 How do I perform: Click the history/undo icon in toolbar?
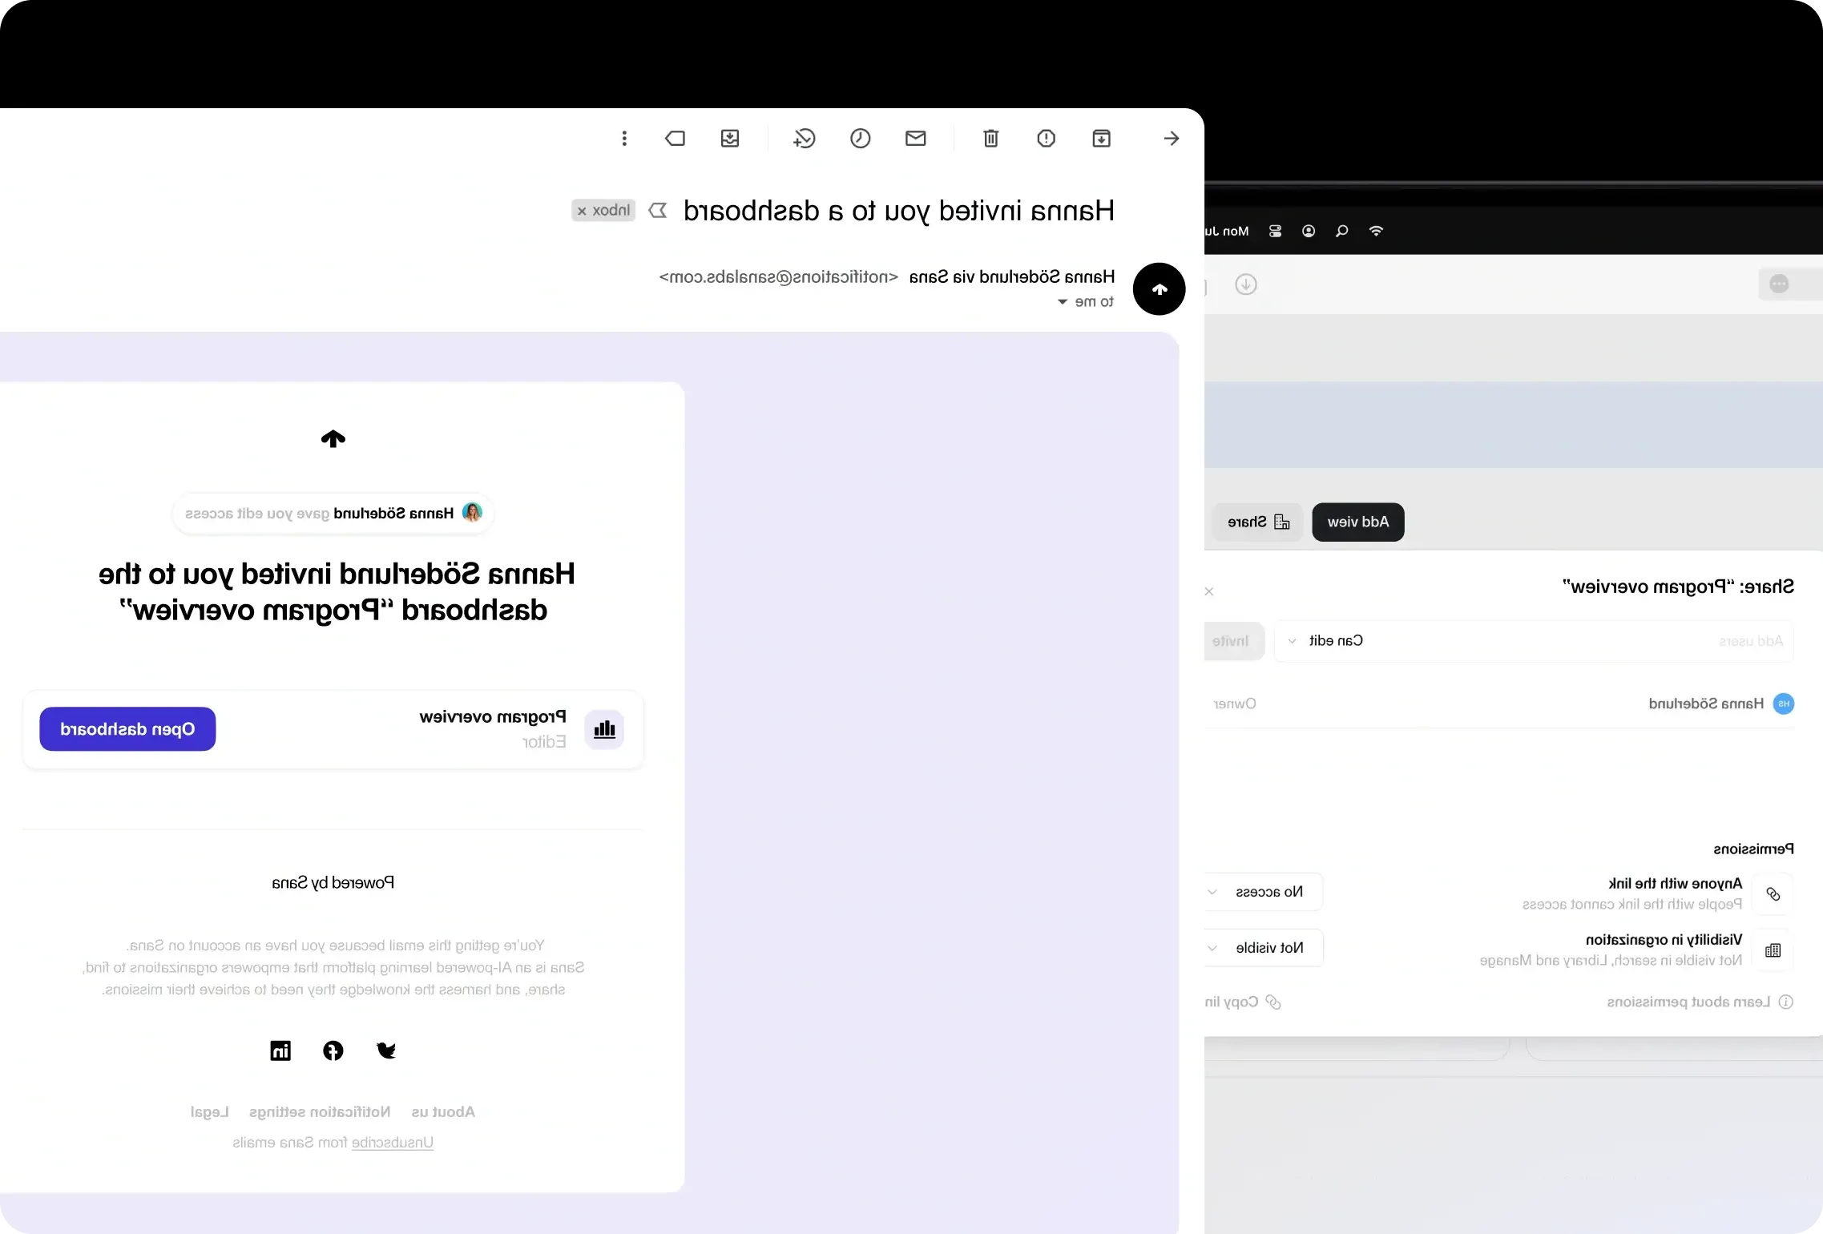tap(803, 138)
